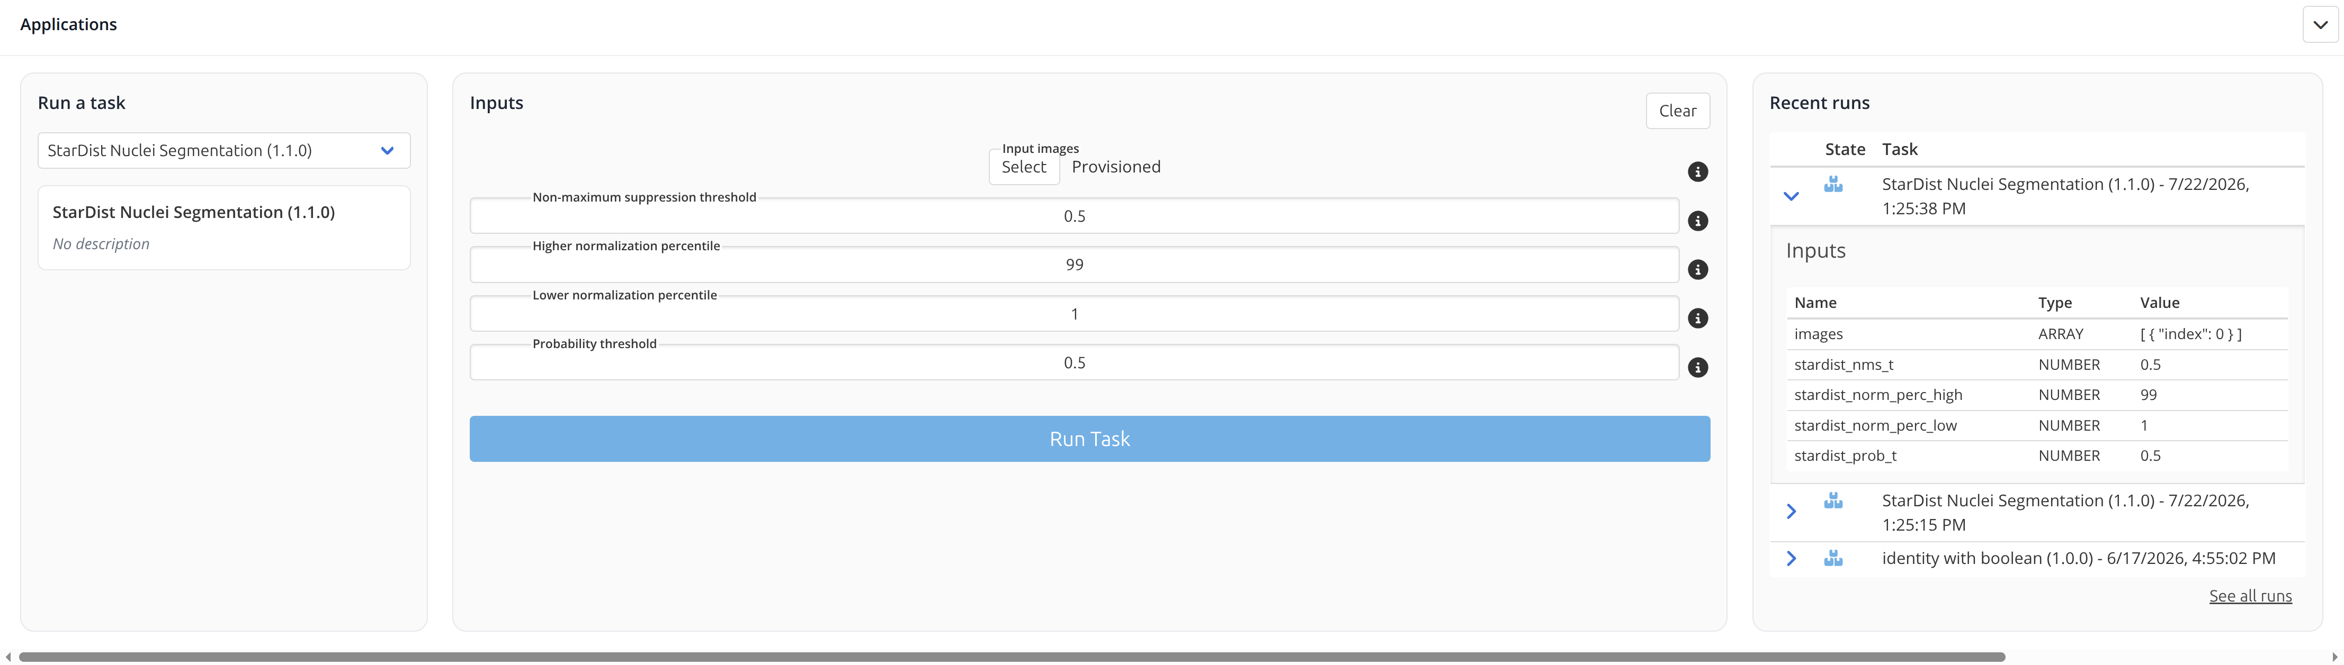Click the 'Name' column header

tap(1815, 303)
